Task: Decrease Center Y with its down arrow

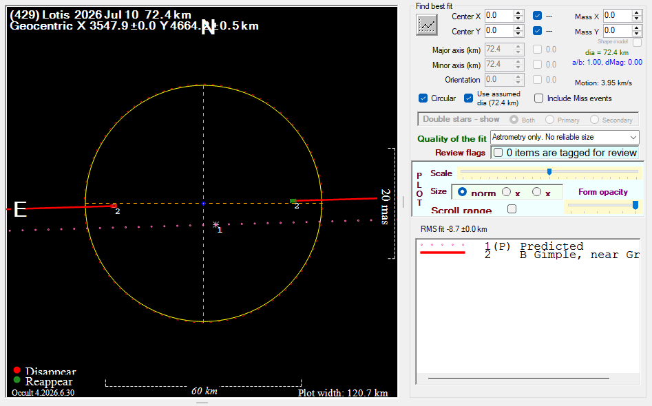Action: (x=518, y=34)
